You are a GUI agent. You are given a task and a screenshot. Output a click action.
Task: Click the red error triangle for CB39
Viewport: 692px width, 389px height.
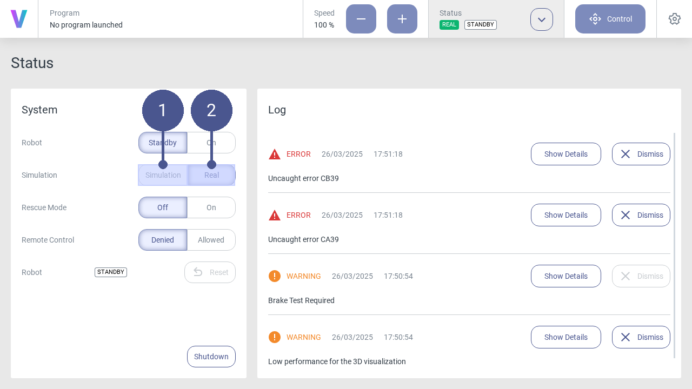click(x=275, y=154)
